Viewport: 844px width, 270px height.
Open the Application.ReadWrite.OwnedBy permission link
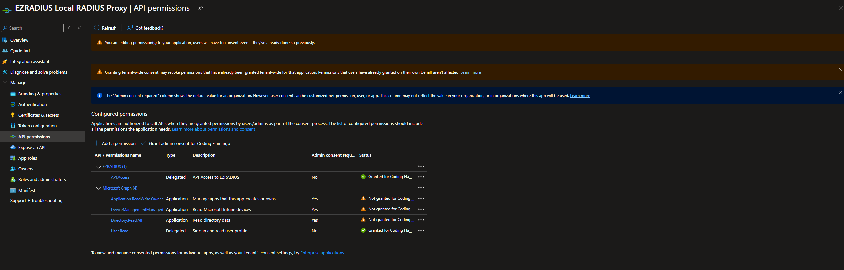[x=137, y=199]
